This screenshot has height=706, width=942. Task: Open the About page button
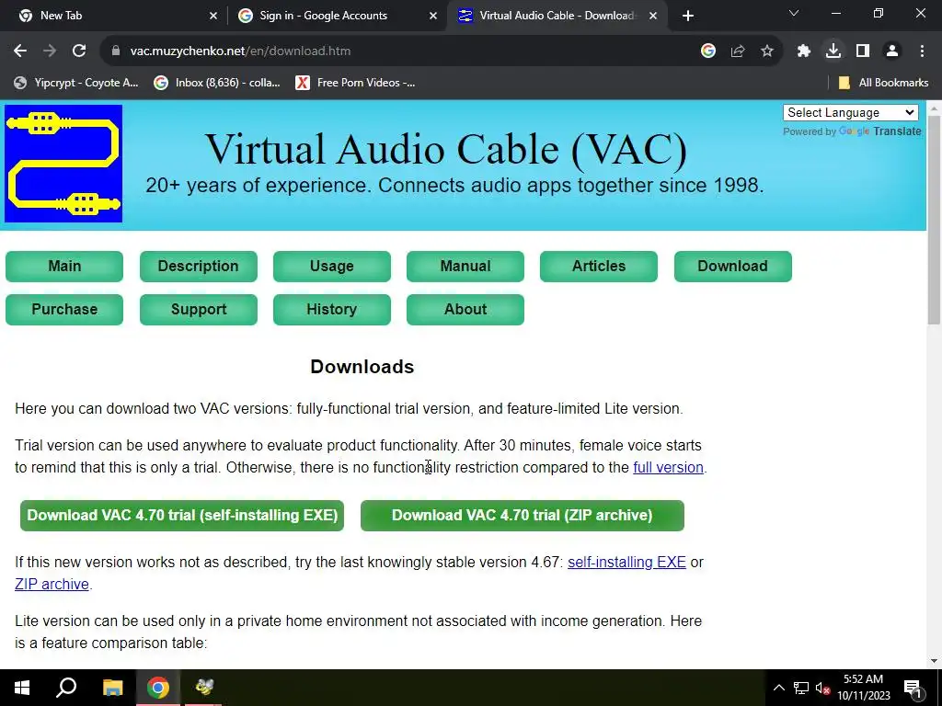(x=465, y=310)
